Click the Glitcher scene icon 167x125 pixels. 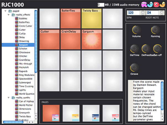coord(17,56)
